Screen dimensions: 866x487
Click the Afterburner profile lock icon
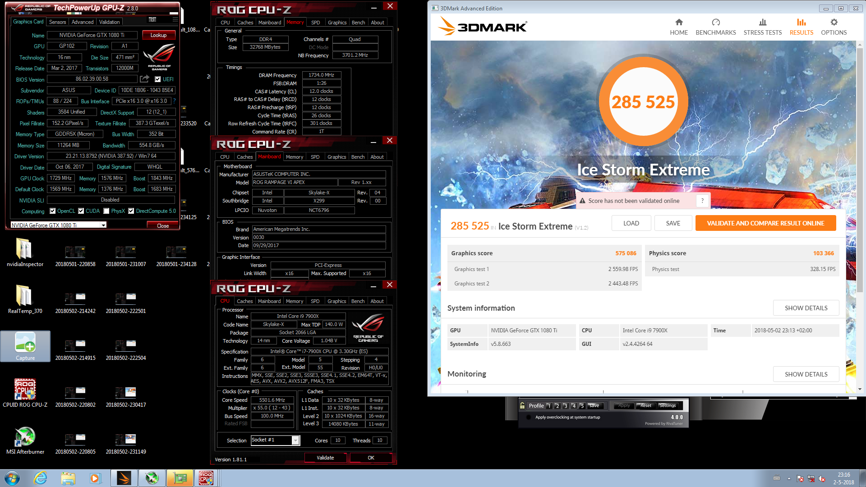tap(522, 405)
